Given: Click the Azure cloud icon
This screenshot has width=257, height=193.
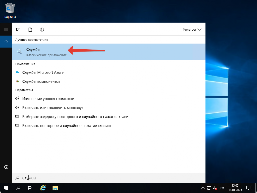Looking at the screenshot, I should click(17, 72).
